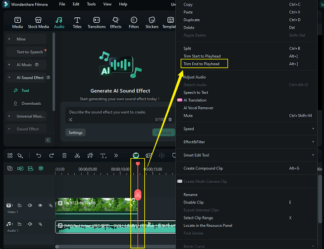
Task: Open the Titles tab
Action: [x=77, y=23]
